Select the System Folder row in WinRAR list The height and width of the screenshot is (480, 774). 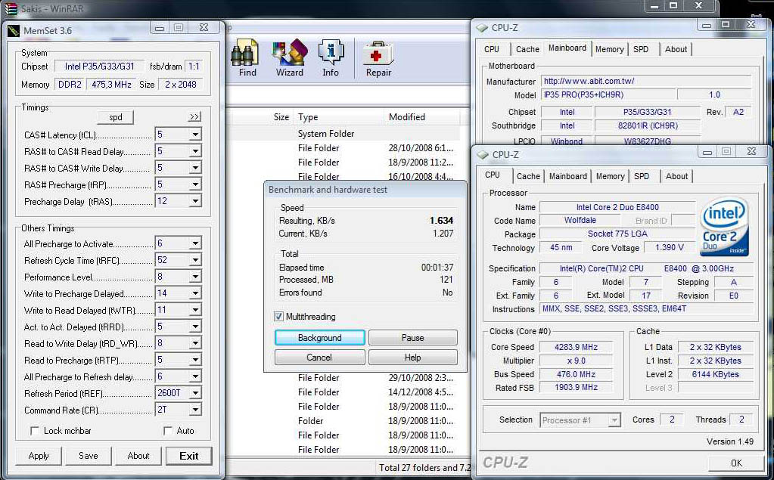tap(343, 134)
